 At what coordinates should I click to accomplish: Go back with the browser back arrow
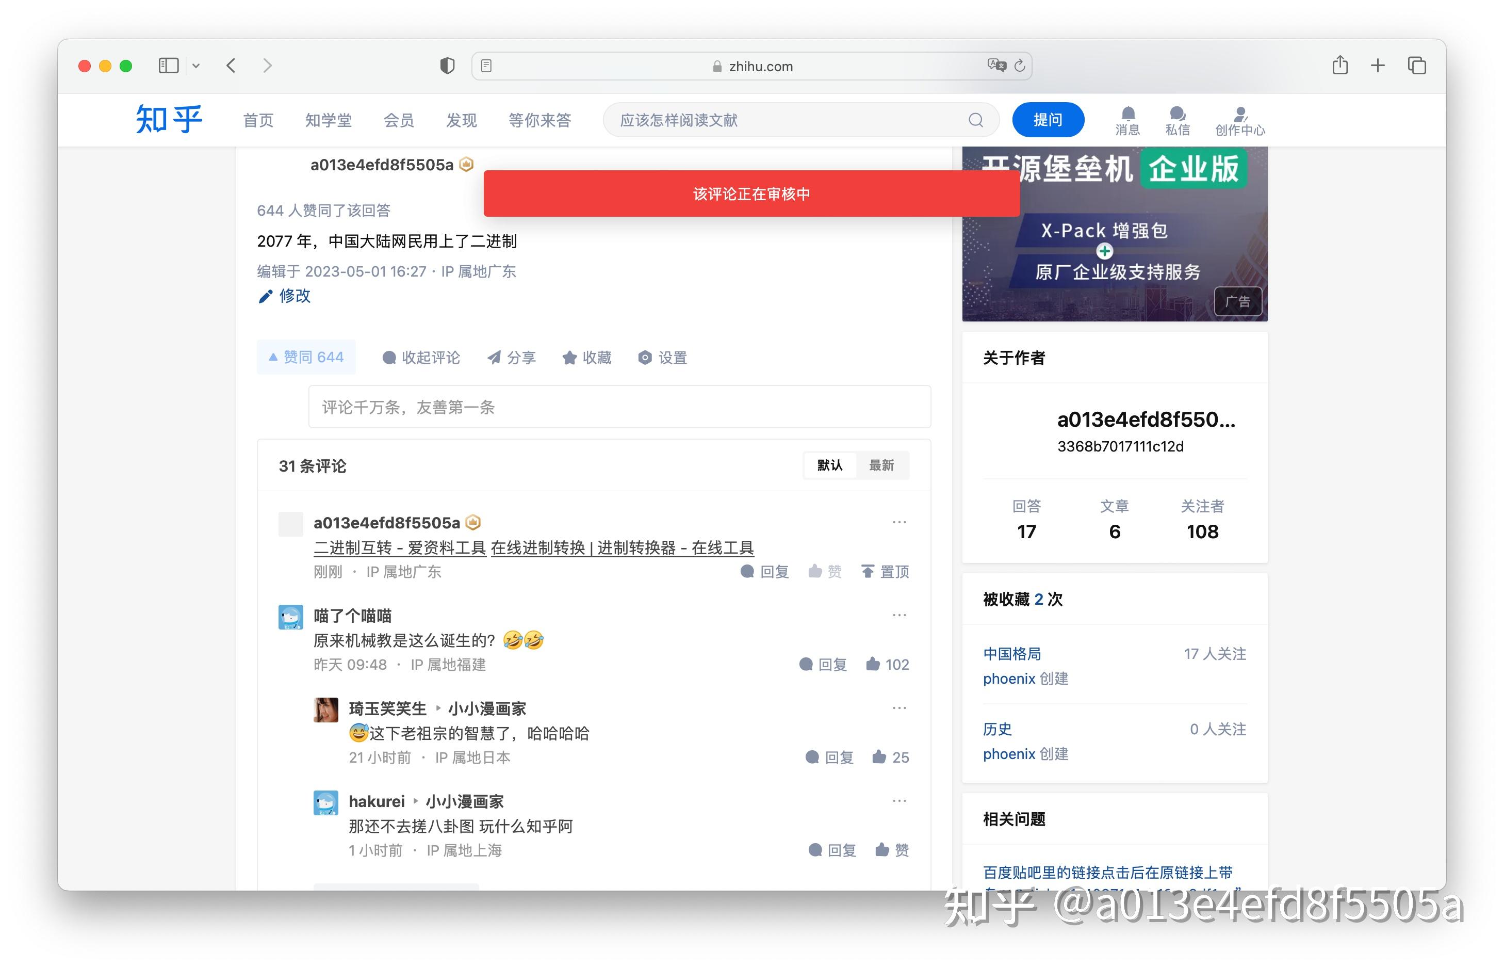[231, 66]
